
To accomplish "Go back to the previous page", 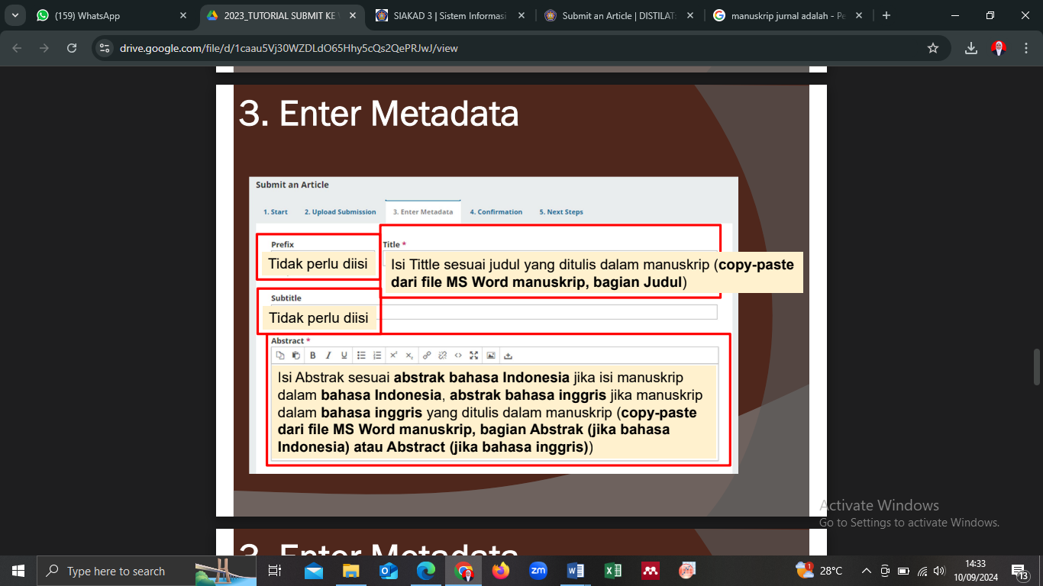I will (18, 48).
